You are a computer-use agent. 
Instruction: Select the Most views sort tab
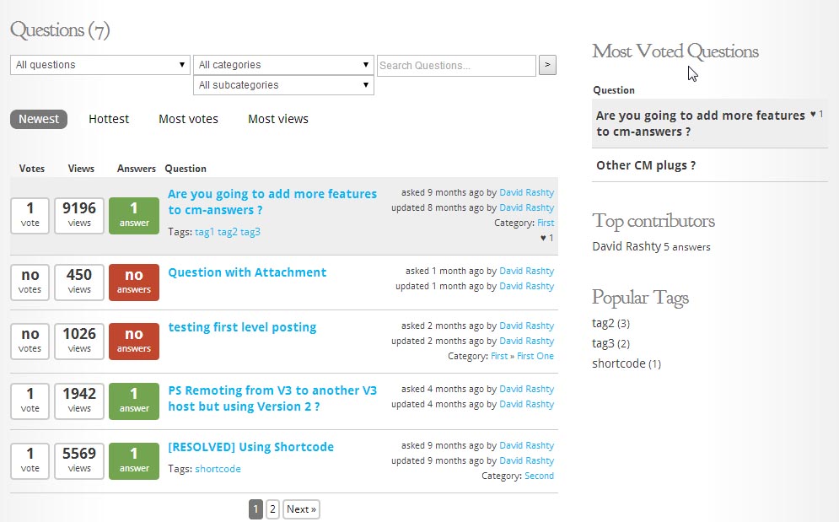pos(278,119)
